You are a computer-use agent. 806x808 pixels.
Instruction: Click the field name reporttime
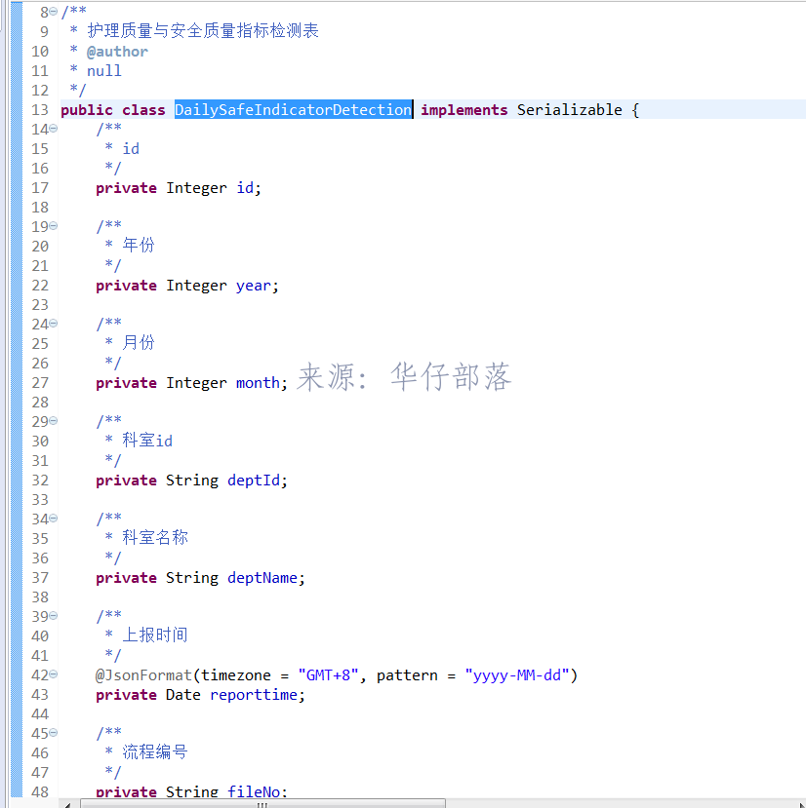coord(254,695)
